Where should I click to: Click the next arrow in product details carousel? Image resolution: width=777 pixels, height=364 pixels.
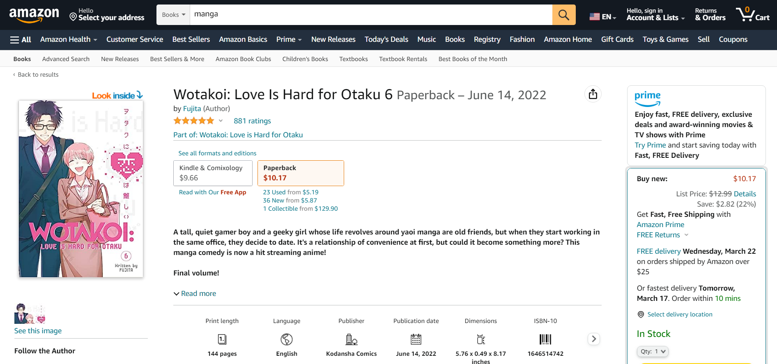click(593, 339)
